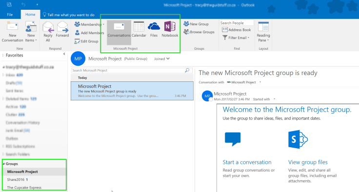Expand the Favorites section

[x=3, y=55]
